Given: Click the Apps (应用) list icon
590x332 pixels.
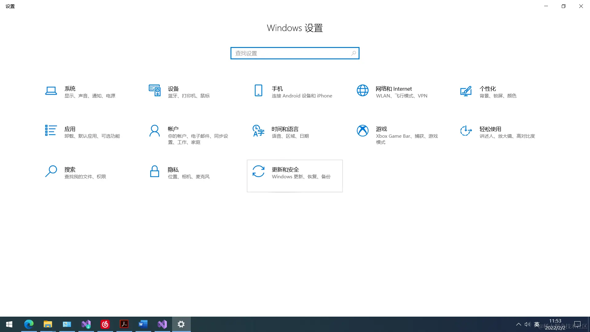Looking at the screenshot, I should (x=51, y=131).
